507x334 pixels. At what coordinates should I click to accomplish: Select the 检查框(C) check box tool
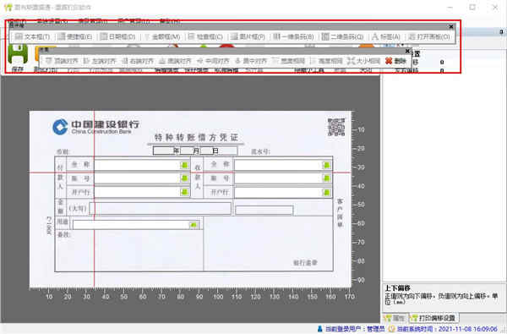pyautogui.click(x=205, y=37)
